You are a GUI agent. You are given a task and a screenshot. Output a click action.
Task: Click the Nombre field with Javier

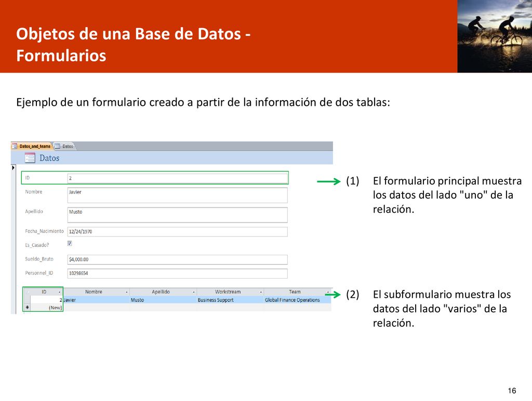pyautogui.click(x=178, y=196)
